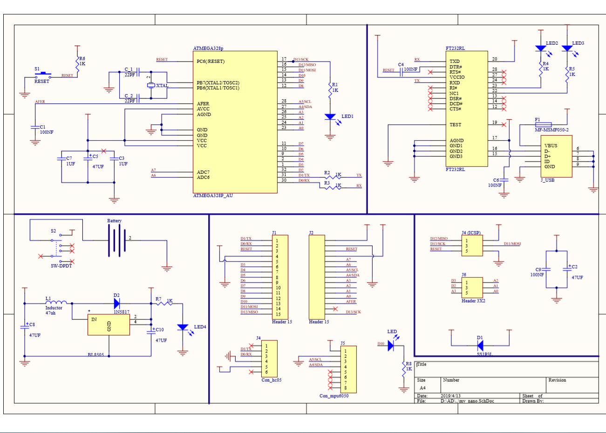
Task: Click the J_USB connector component
Action: click(556, 156)
